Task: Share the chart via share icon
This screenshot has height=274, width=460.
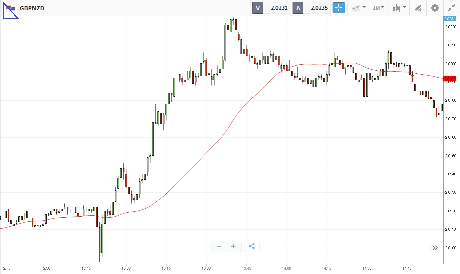Action: [252, 246]
